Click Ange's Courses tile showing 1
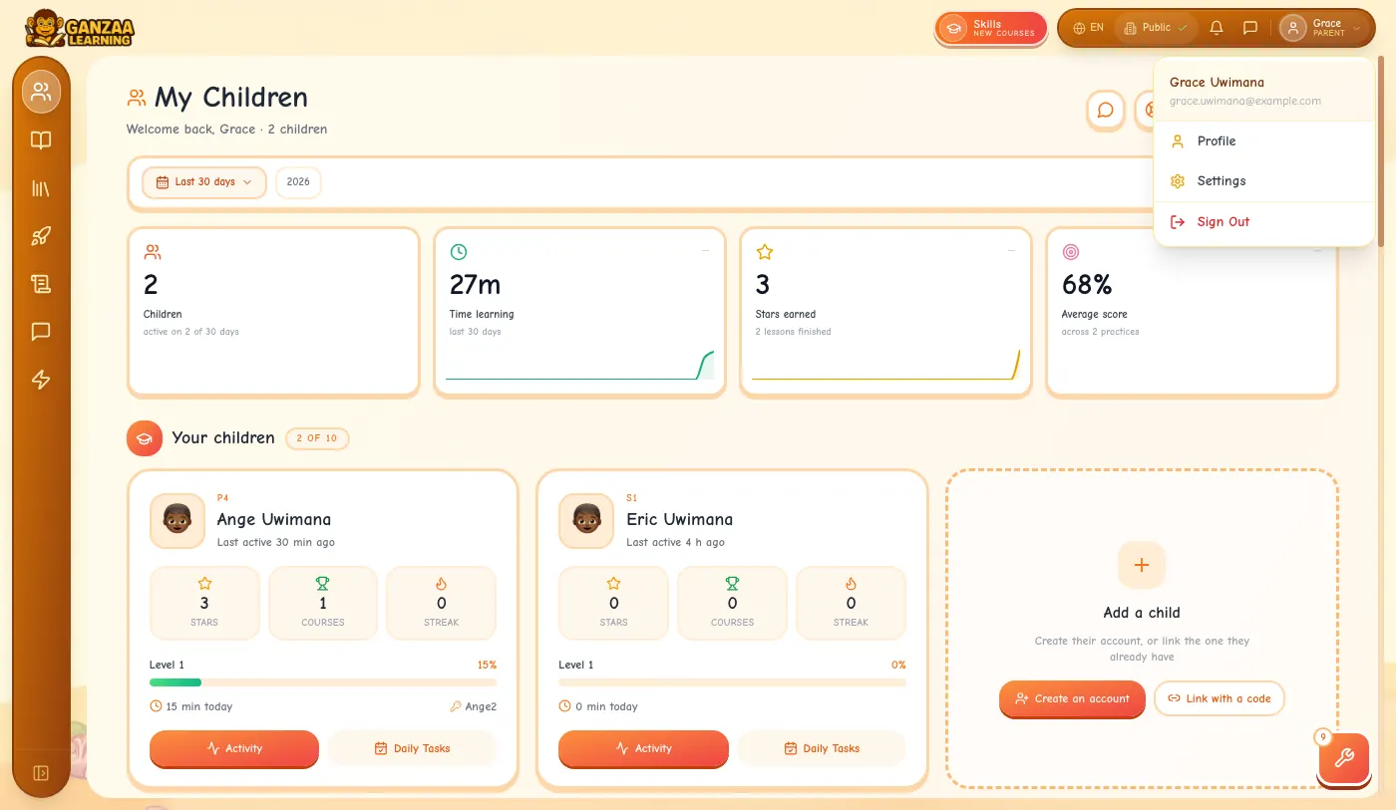This screenshot has height=810, width=1396. [x=323, y=603]
